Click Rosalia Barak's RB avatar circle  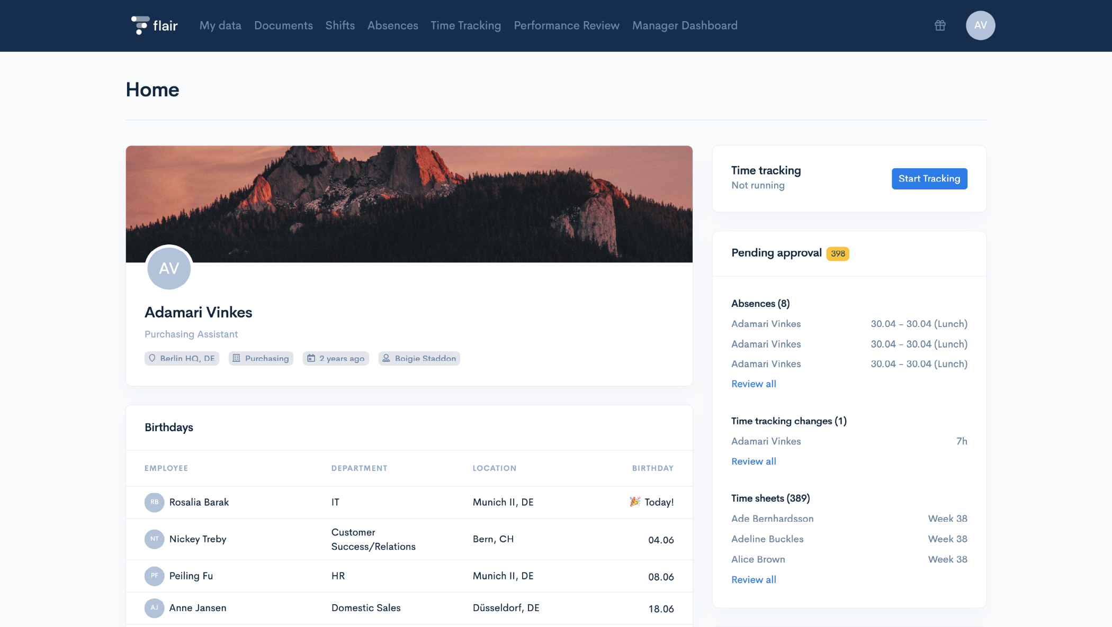154,502
